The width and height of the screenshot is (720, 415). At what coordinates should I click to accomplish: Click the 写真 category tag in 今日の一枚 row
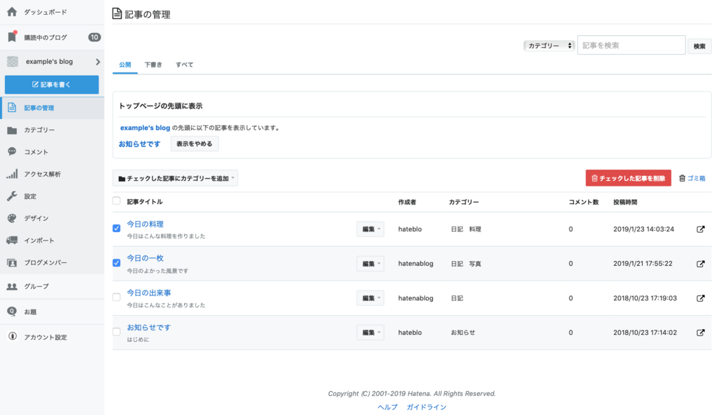point(475,264)
